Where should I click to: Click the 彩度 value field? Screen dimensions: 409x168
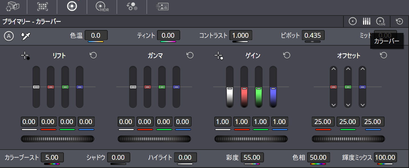click(252, 157)
